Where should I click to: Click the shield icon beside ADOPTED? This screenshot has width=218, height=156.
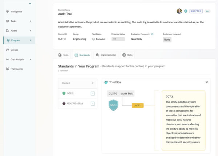pos(186,11)
